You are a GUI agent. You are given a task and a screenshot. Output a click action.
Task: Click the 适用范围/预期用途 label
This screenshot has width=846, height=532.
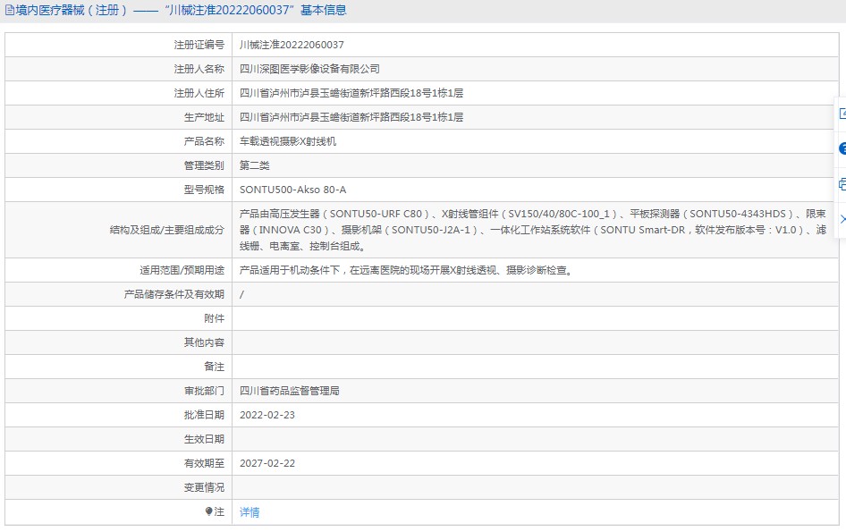click(182, 270)
